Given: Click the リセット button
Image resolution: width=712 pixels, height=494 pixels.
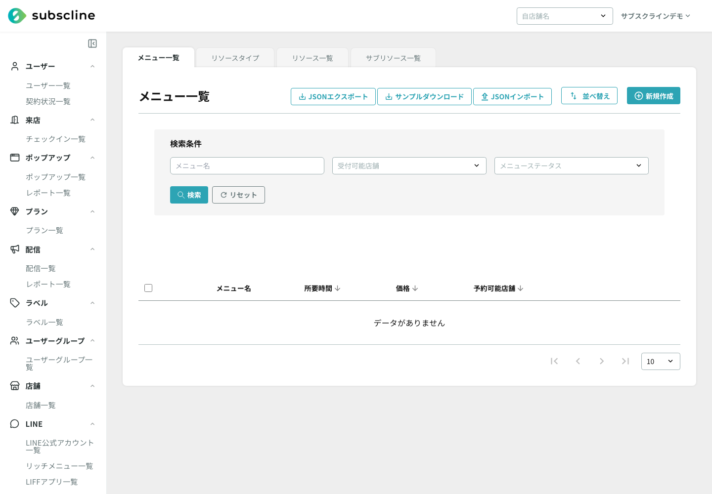Looking at the screenshot, I should pos(238,195).
